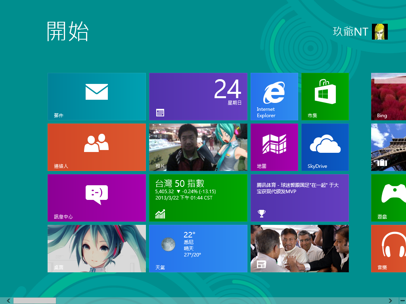The image size is (406, 304).
Task: Click the user account name 玖爺NT
Action: tap(350, 32)
